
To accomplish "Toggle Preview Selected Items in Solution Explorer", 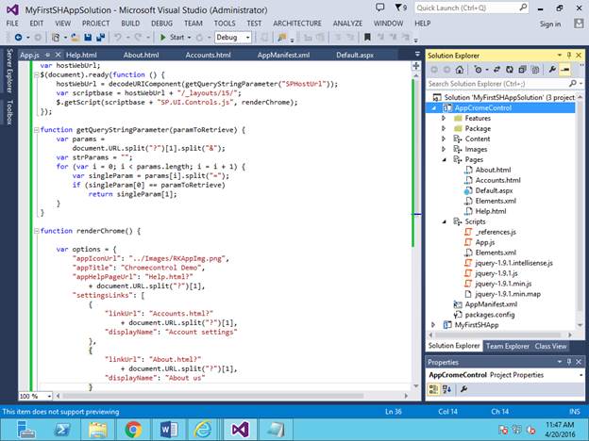I will (x=564, y=70).
